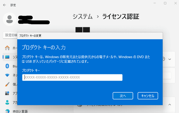Focus the プロダクト キー input field
Image resolution: width=179 pixels, height=113 pixels.
72,78
